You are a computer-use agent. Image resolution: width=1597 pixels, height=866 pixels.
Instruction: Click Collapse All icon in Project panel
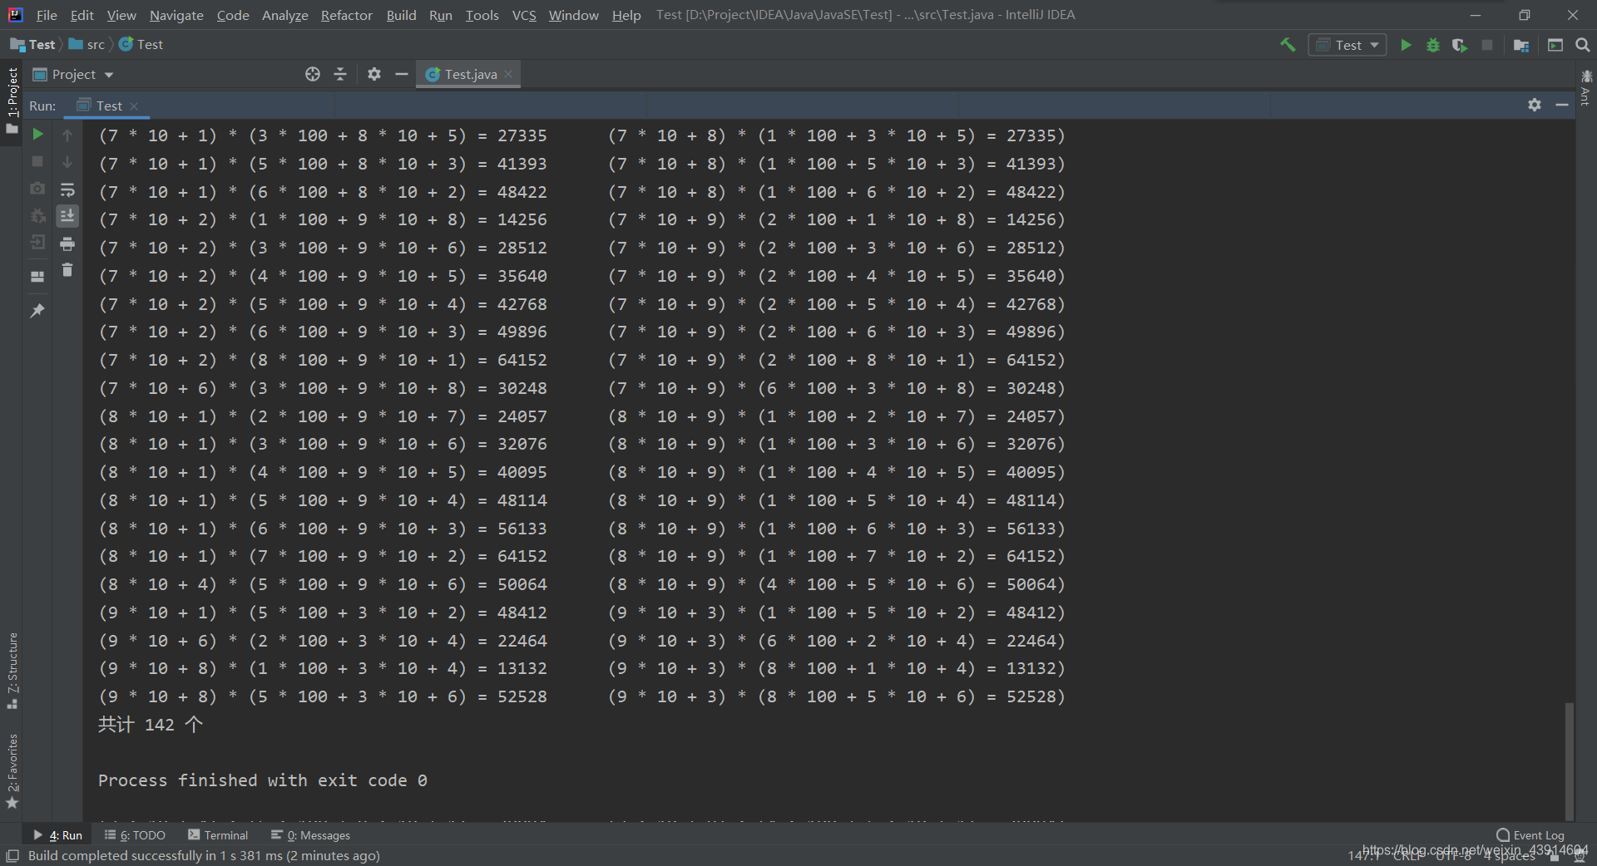tap(340, 75)
